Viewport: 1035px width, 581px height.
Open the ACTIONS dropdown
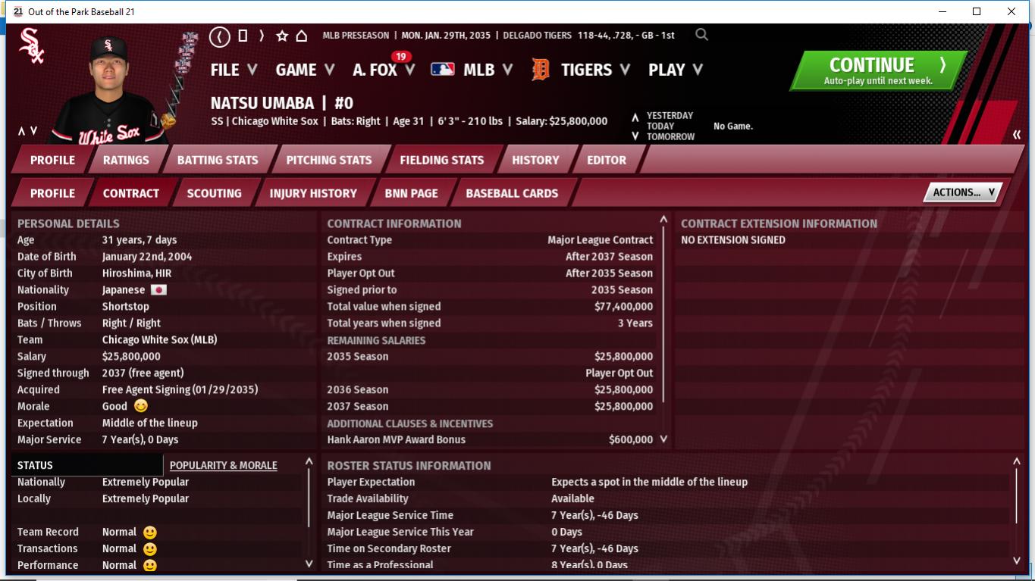point(962,192)
